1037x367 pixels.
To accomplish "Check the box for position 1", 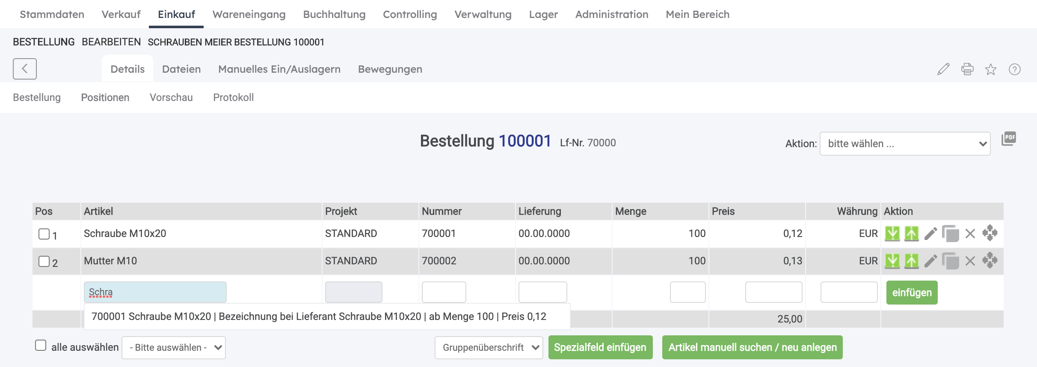I will click(44, 234).
